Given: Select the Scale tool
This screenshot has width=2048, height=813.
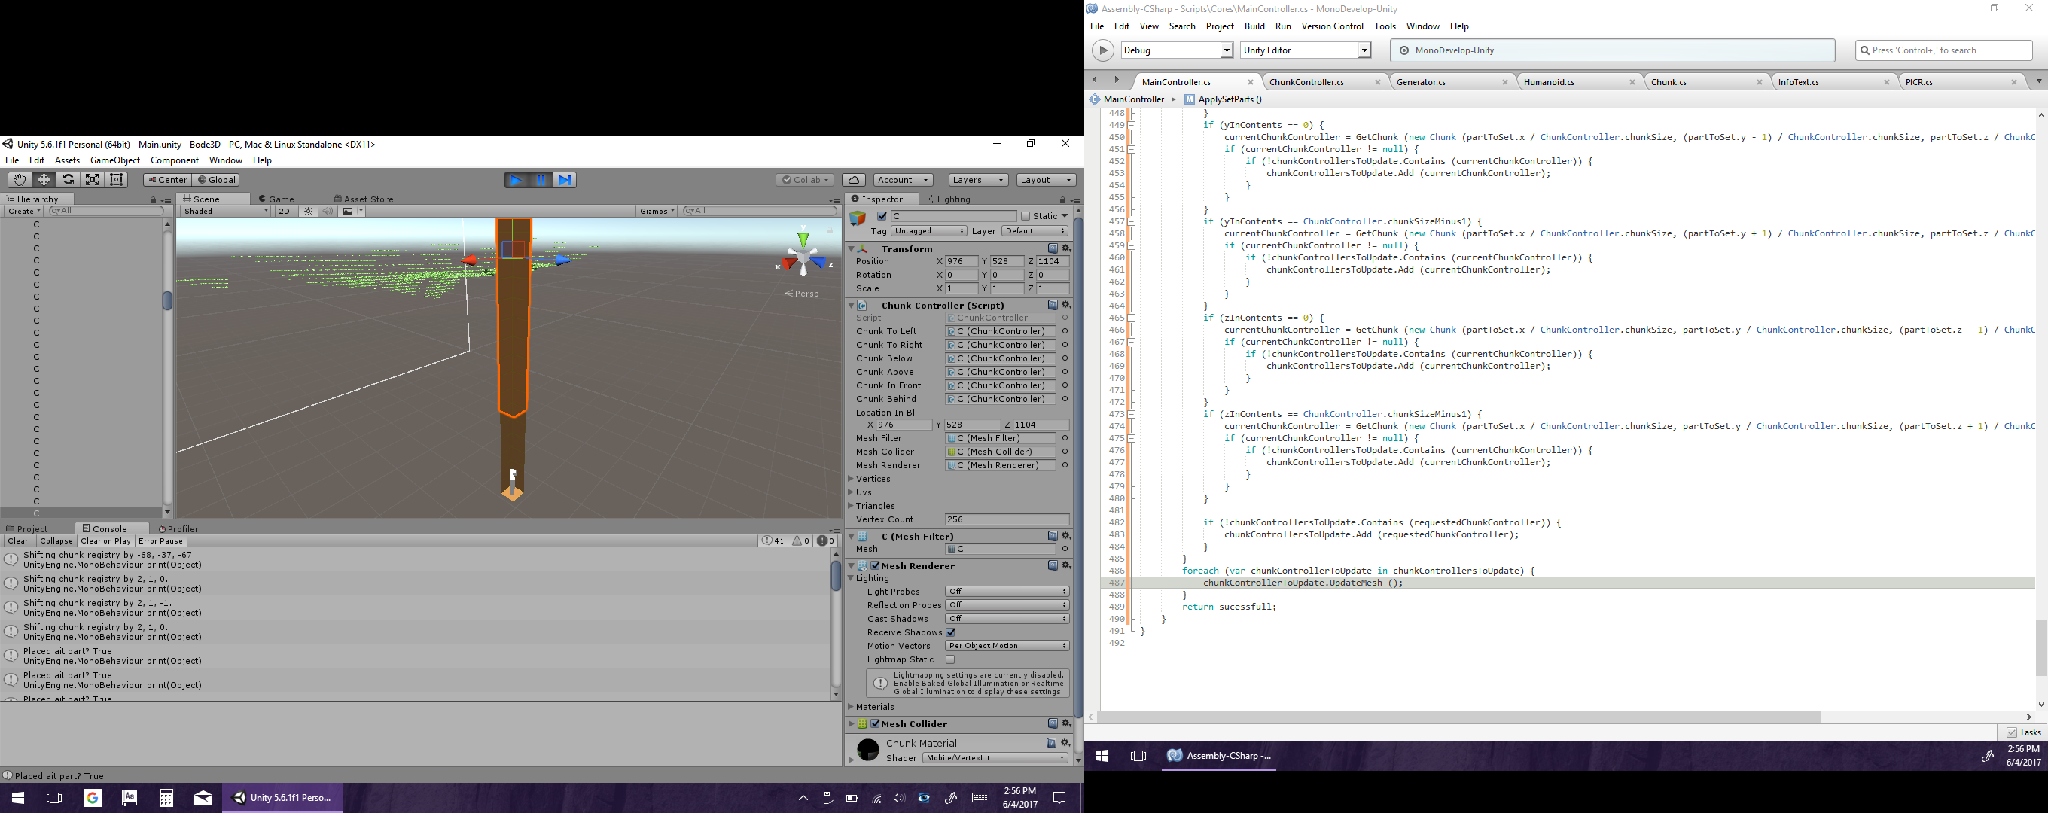Looking at the screenshot, I should click(92, 180).
